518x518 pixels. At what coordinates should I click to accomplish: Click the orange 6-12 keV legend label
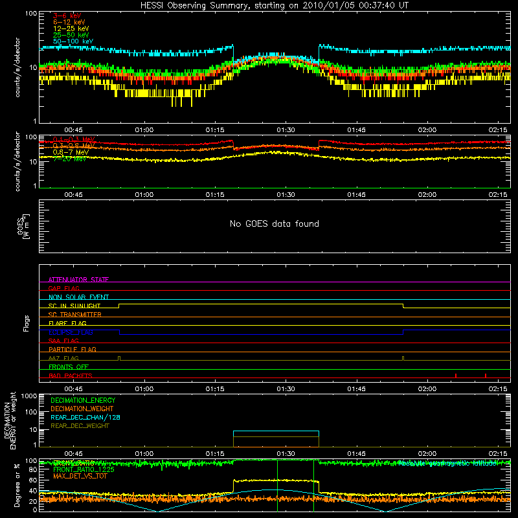(x=69, y=22)
